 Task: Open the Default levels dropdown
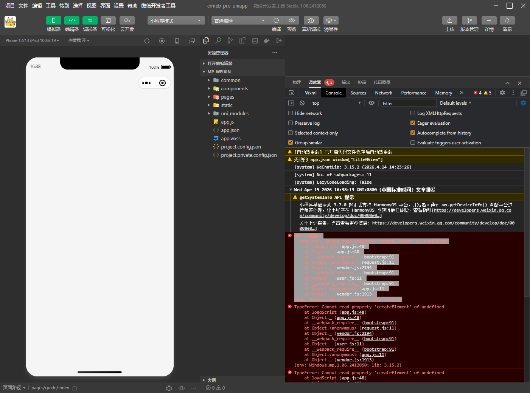[455, 103]
